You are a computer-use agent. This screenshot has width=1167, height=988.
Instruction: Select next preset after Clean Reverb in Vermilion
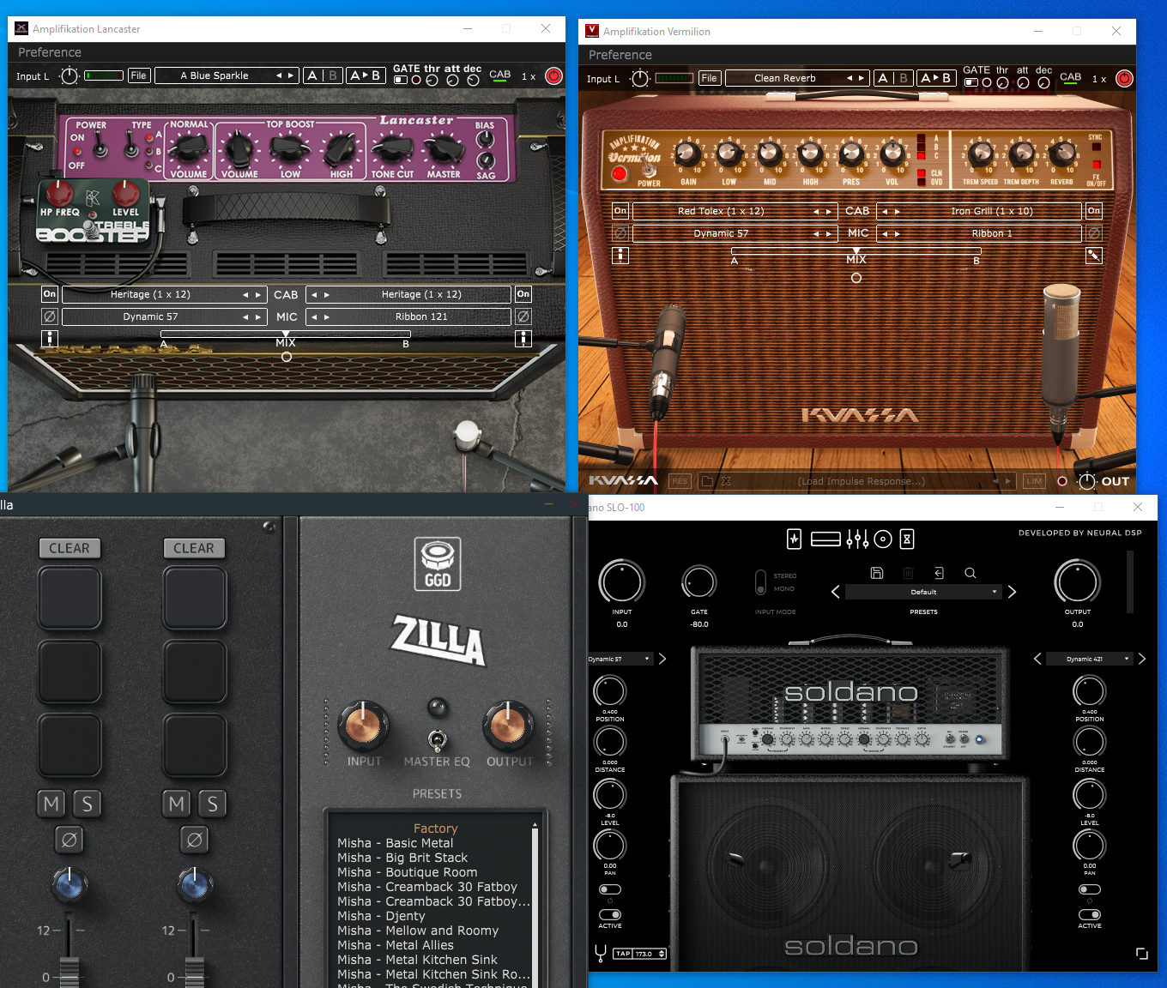coord(862,78)
